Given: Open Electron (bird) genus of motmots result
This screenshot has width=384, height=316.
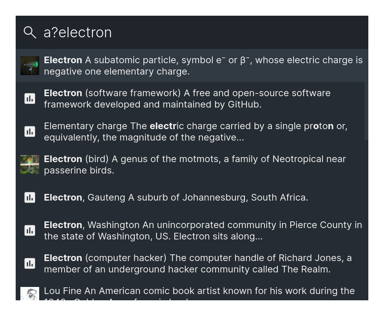Looking at the screenshot, I should pyautogui.click(x=192, y=164).
